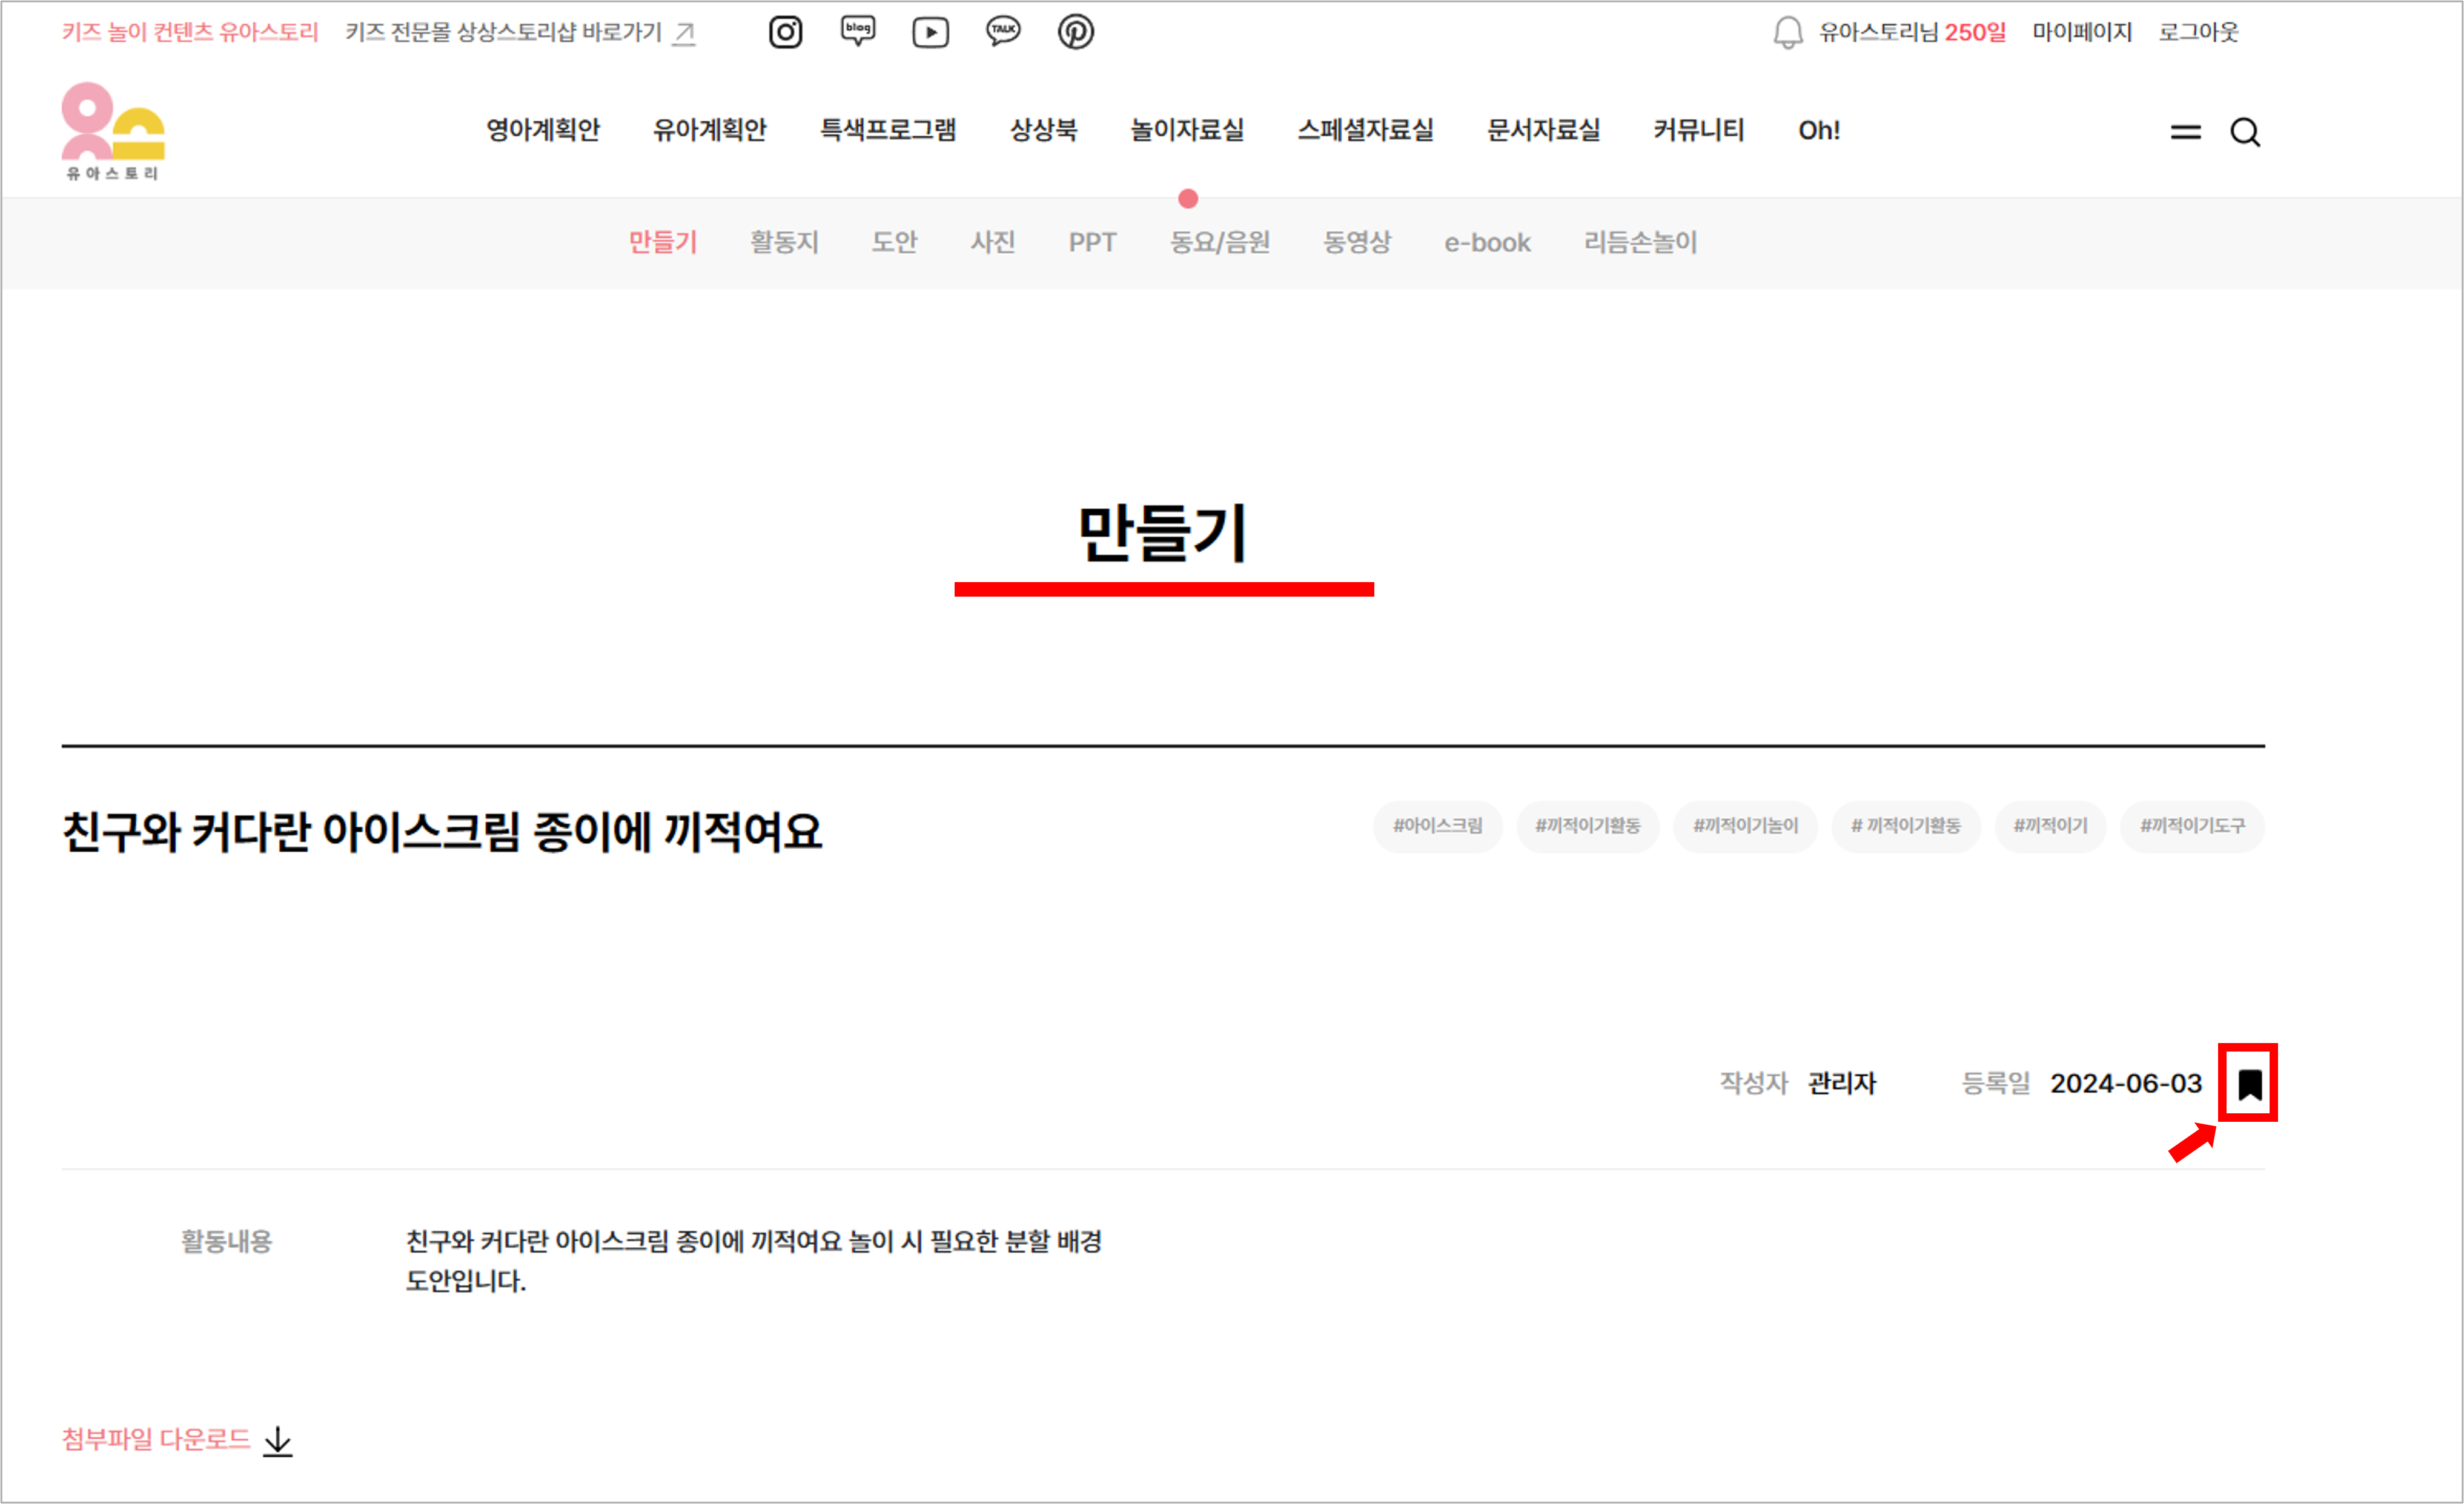Select the 동영상 sub-tab
Screen dimensions: 2464x1504
coord(1357,242)
